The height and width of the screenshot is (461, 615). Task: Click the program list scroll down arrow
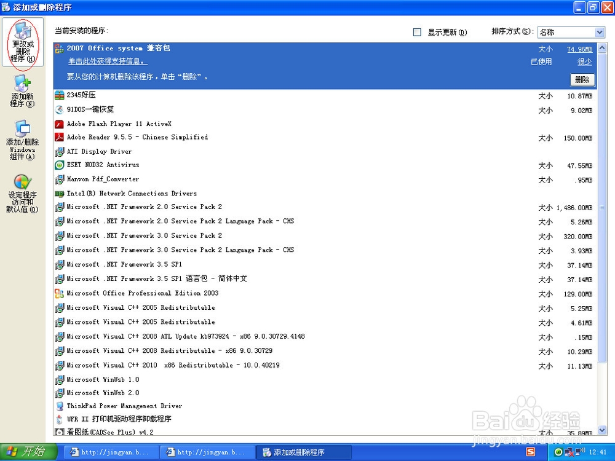(602, 430)
